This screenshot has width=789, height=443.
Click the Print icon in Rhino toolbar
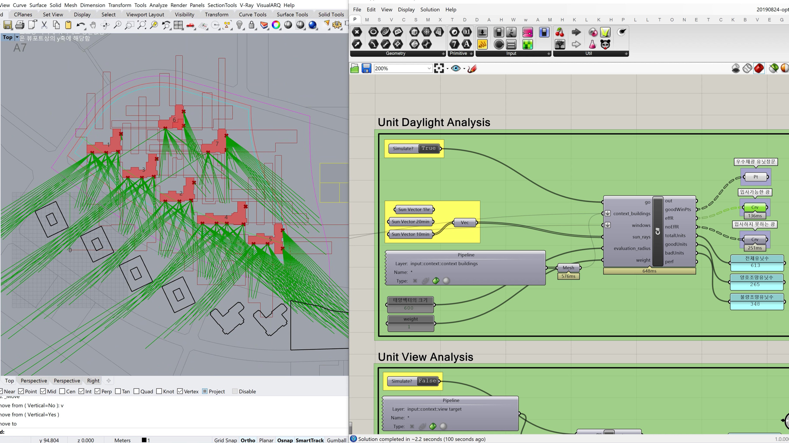[20, 25]
